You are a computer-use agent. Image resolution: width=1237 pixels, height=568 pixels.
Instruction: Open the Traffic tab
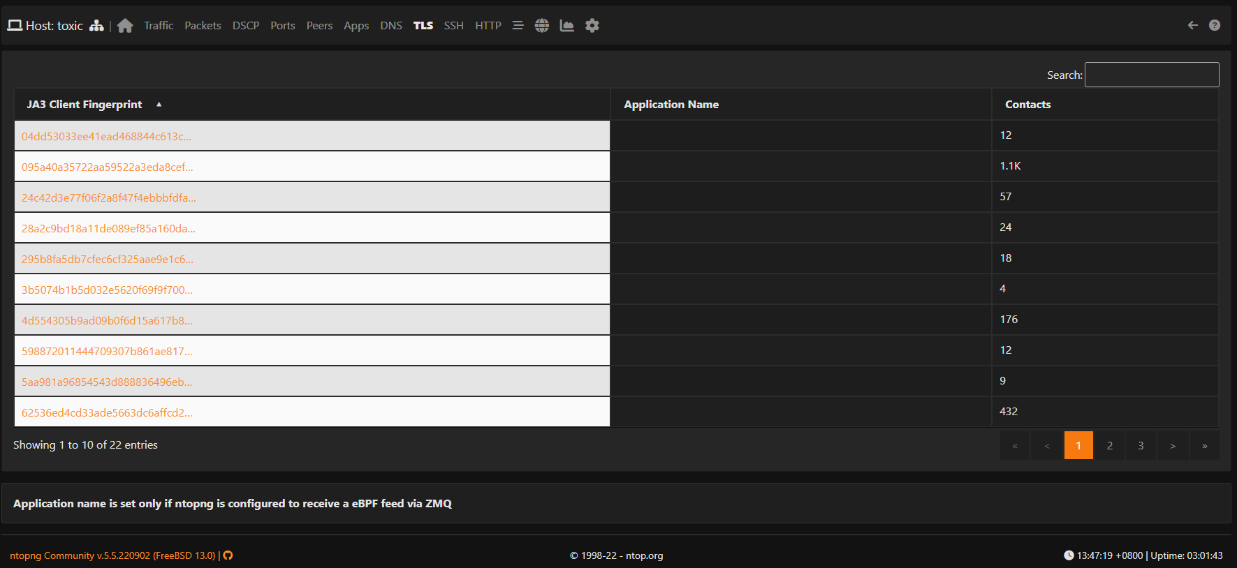tap(159, 26)
